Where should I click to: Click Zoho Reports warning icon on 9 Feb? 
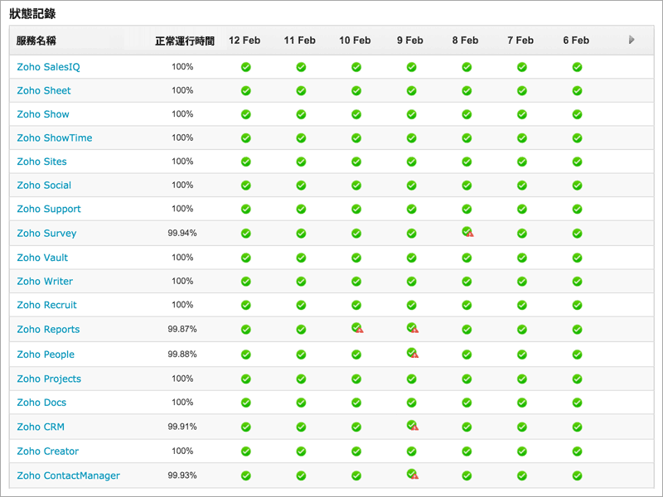[413, 328]
